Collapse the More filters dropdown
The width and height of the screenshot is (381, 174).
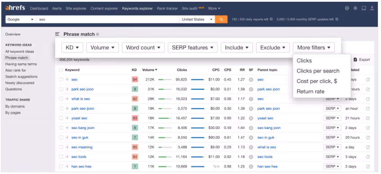314,48
